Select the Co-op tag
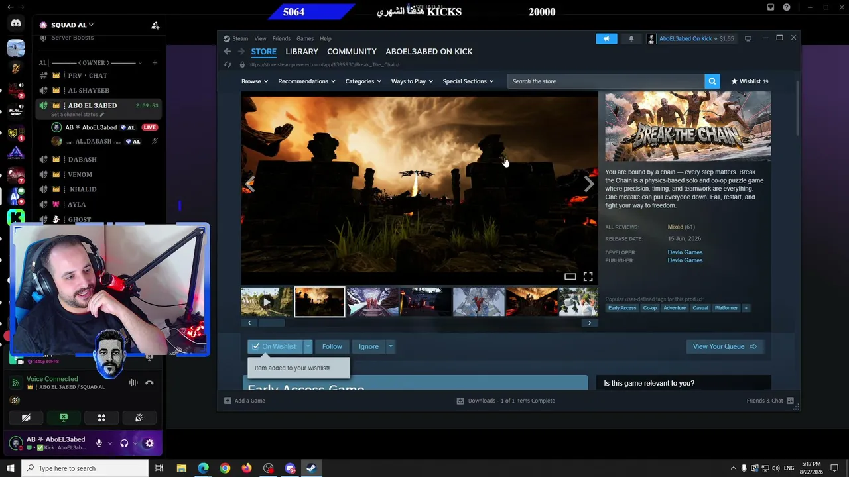Viewport: 849px width, 477px height. (x=650, y=308)
